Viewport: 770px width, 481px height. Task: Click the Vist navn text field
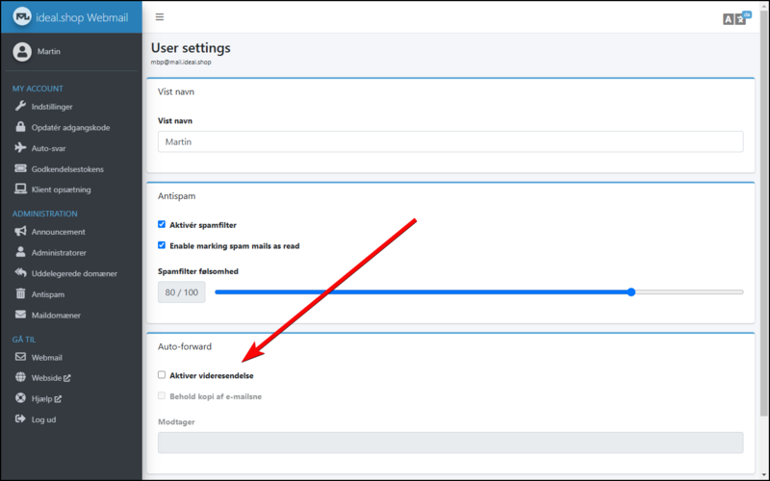click(450, 141)
